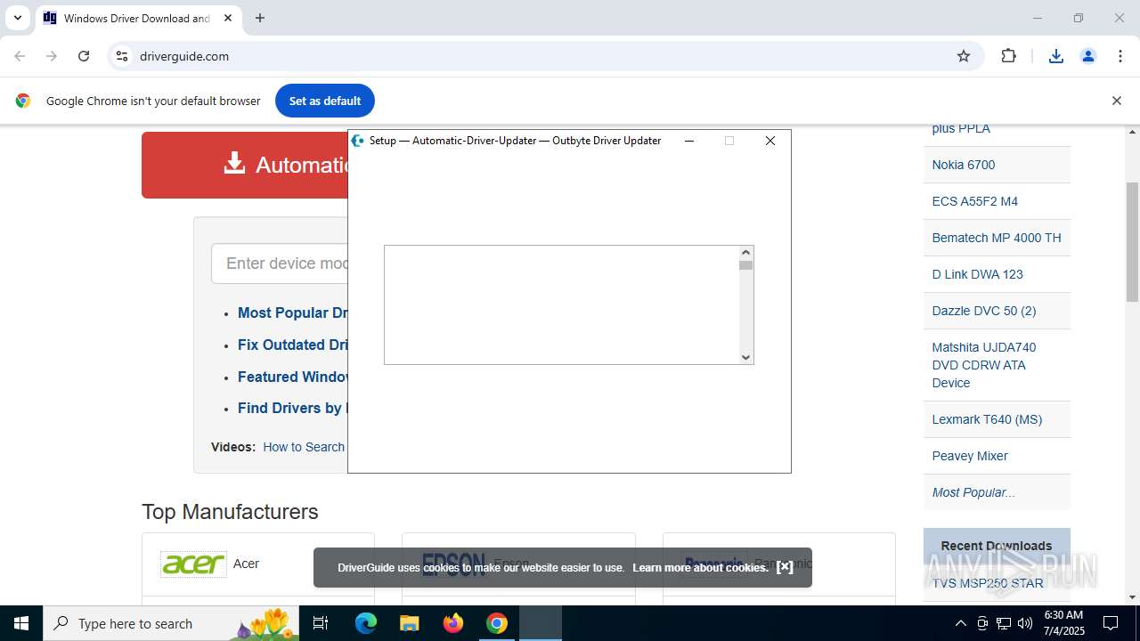Open plus PPLA sidebar link
This screenshot has height=641, width=1140.
pyautogui.click(x=961, y=128)
